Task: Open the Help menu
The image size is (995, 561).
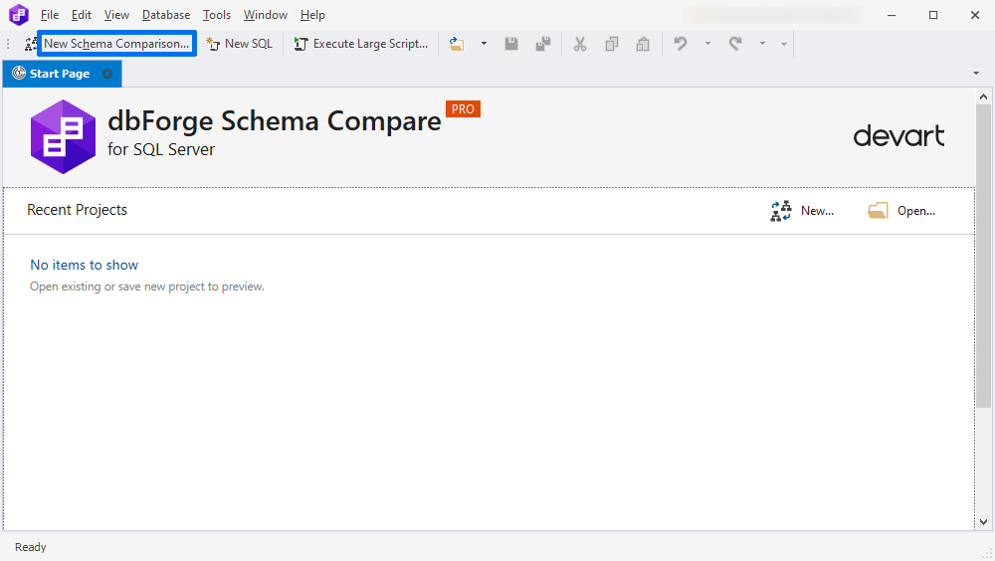Action: [312, 15]
